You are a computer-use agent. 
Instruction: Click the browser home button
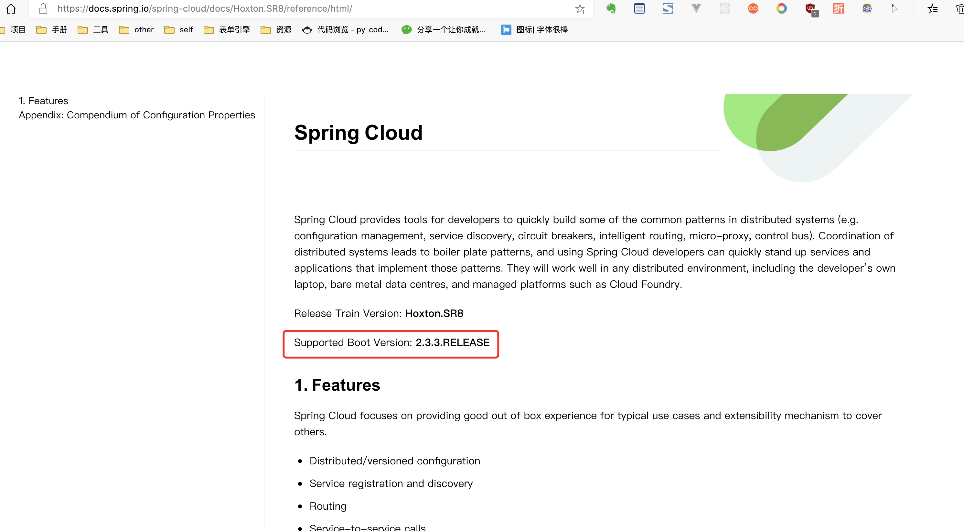point(11,9)
